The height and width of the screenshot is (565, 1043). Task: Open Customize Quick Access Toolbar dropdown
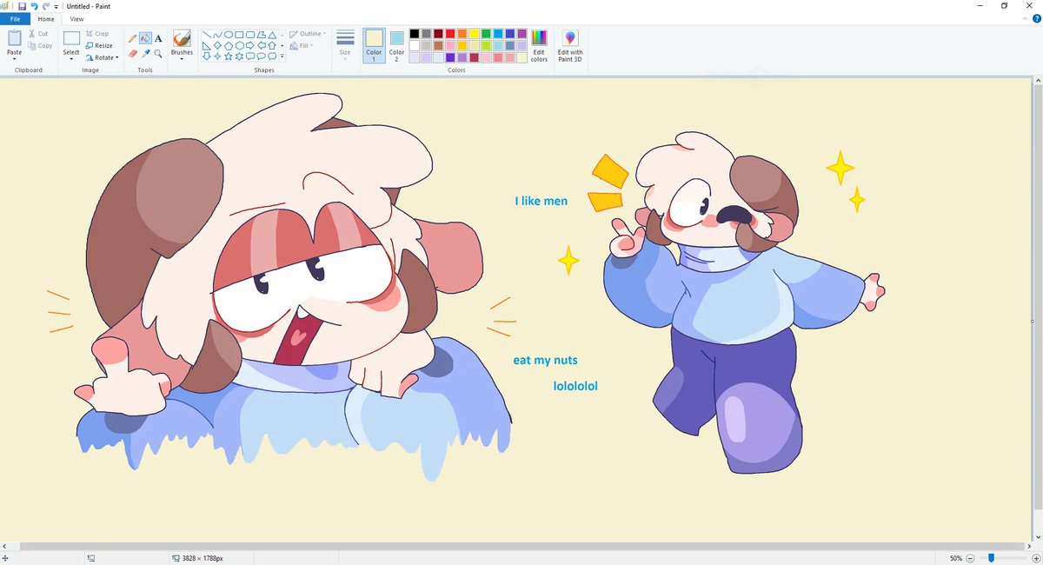(x=56, y=6)
